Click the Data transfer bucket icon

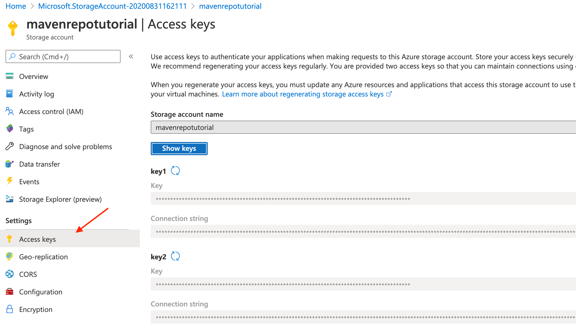10,164
